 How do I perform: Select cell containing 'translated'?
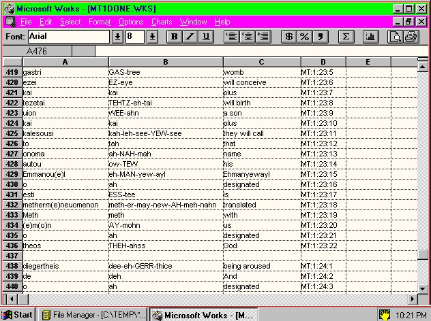coord(262,205)
